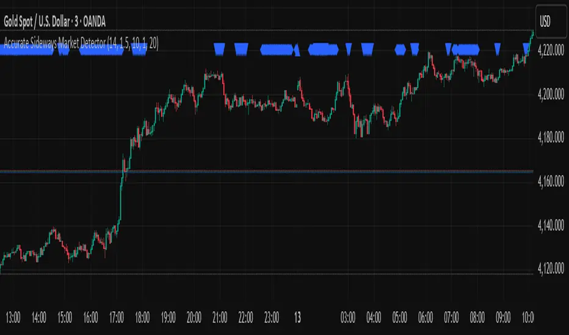The image size is (569, 335).
Task: Click the 4,180.000 price axis label
Action: [551, 138]
